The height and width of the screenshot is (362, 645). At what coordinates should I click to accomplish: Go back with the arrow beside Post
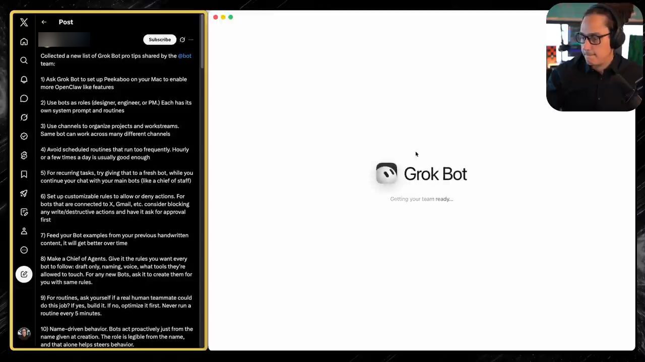tap(44, 22)
